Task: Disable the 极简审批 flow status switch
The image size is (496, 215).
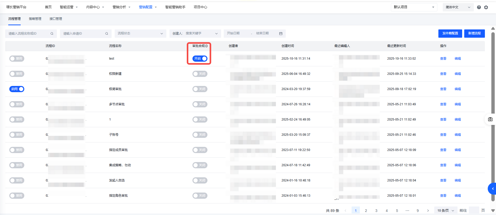Action: (17, 89)
